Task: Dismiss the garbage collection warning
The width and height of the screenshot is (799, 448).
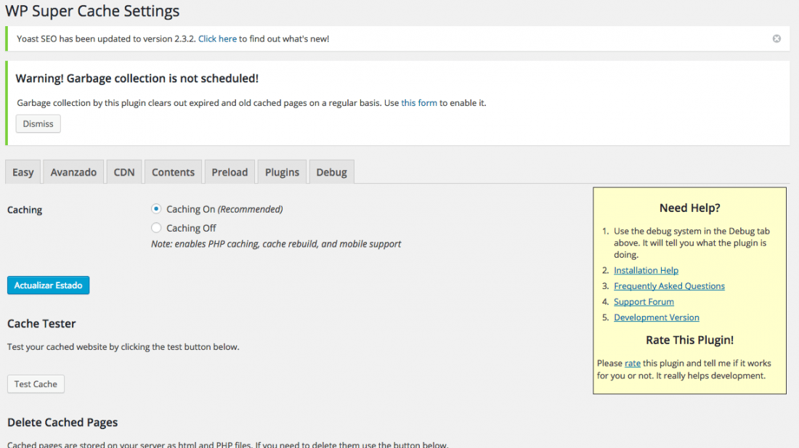Action: point(38,123)
